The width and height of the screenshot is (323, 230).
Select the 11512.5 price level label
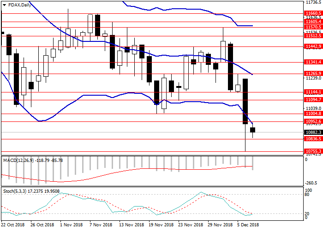click(313, 36)
